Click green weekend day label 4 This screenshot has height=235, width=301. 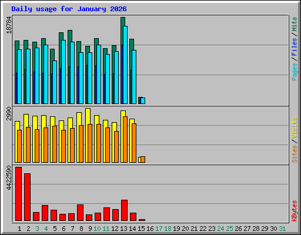click(x=46, y=229)
